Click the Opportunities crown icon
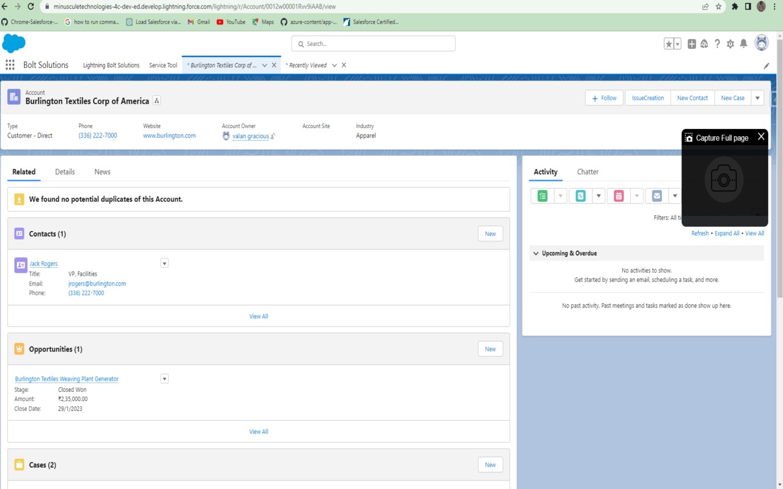 [19, 349]
